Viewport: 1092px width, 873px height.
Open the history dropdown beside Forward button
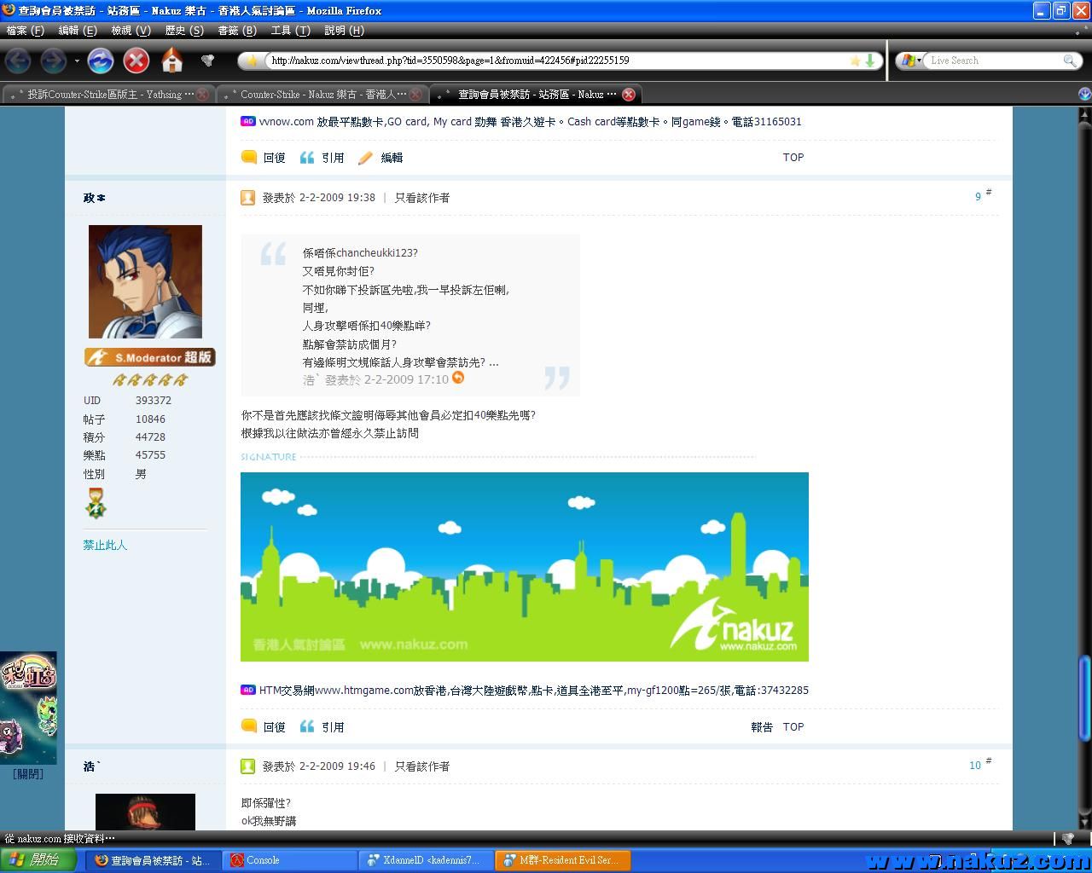tap(77, 61)
